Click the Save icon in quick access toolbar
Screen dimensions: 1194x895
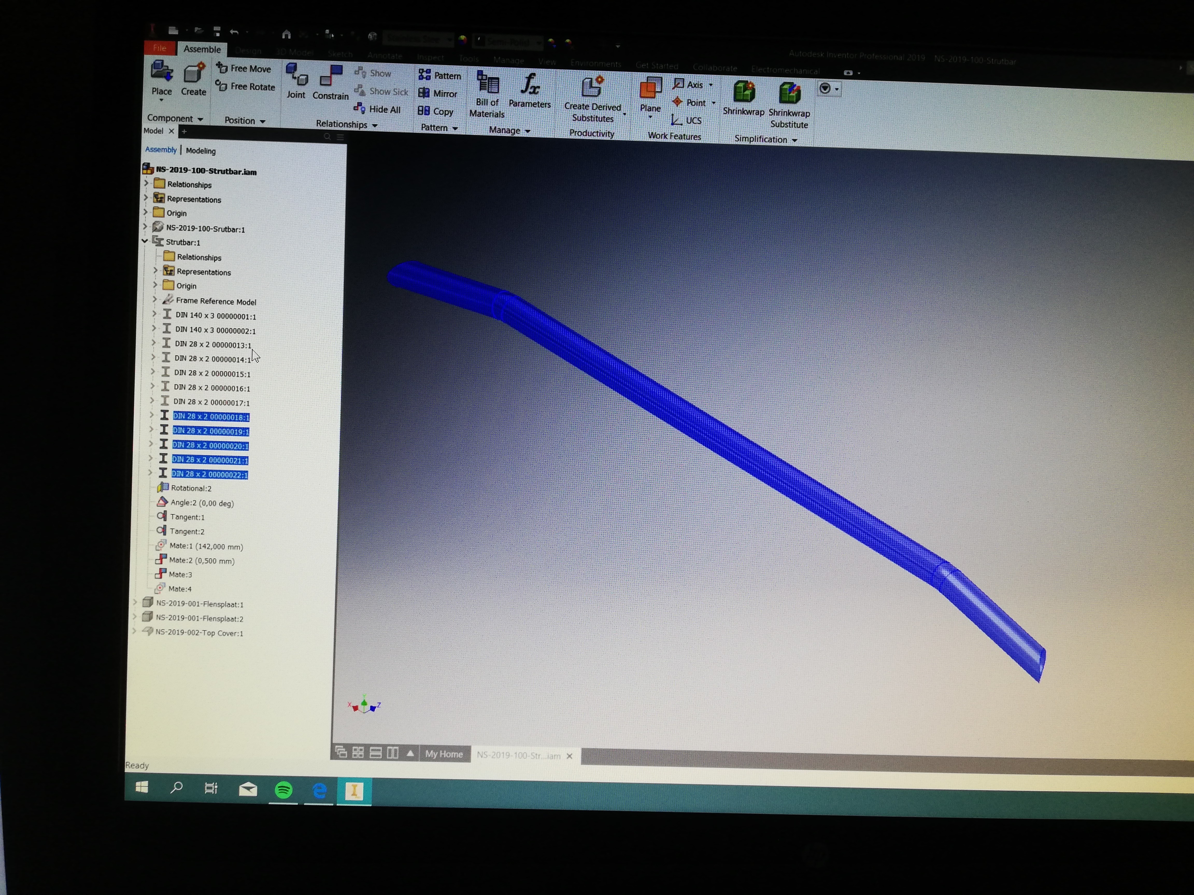click(x=216, y=31)
